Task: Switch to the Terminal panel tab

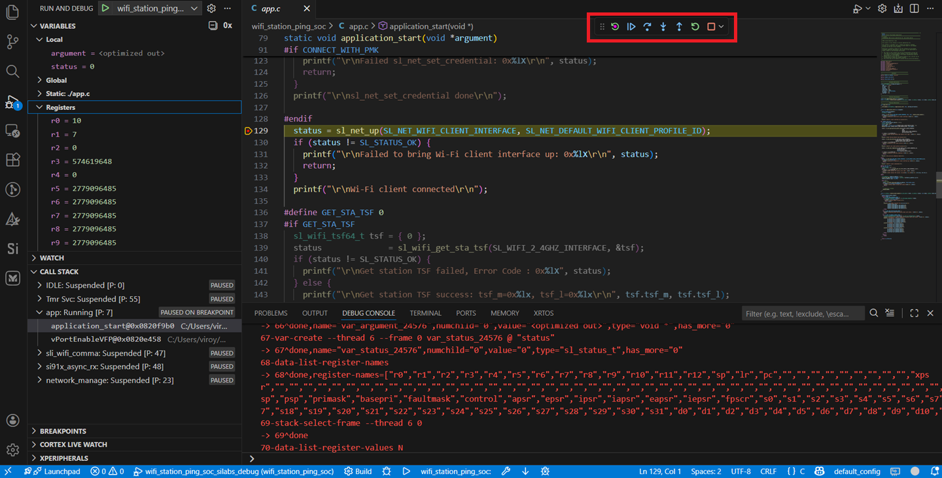Action: click(x=425, y=313)
